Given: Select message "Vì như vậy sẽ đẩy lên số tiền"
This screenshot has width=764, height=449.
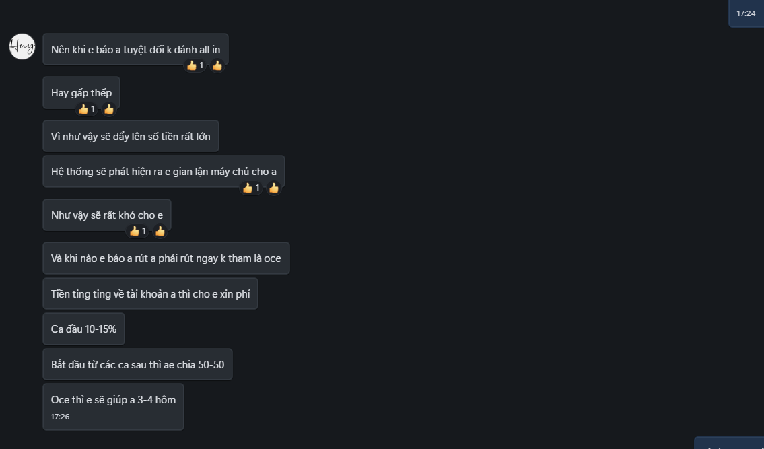Looking at the screenshot, I should 131,136.
